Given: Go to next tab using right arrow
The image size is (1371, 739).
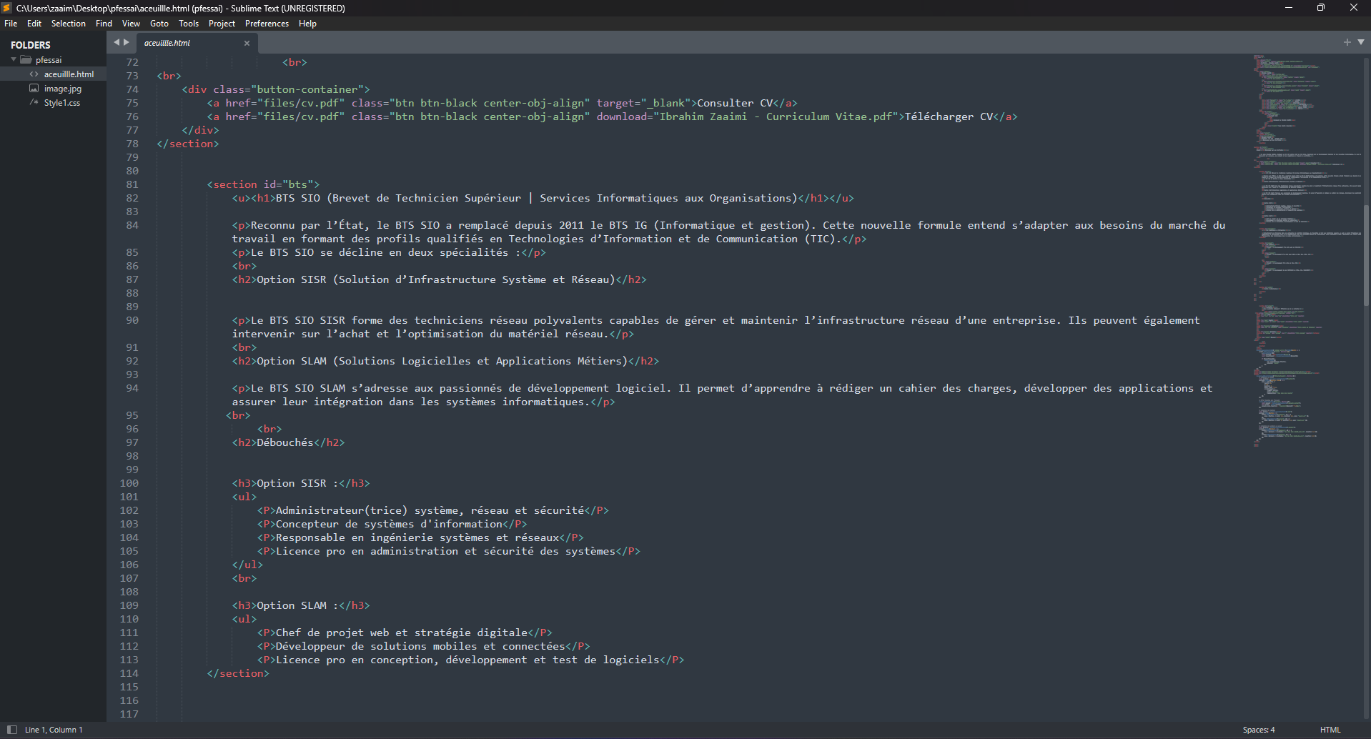Looking at the screenshot, I should 127,42.
